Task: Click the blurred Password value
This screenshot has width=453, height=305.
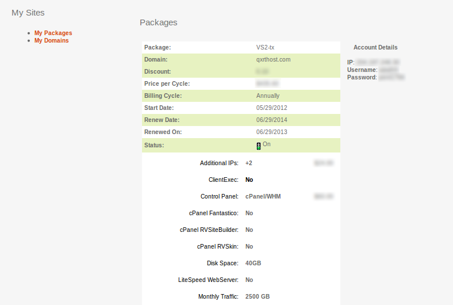Action: [391, 77]
